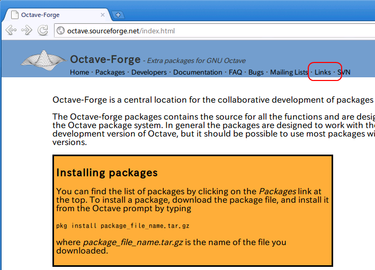Screen dimensions: 375x270
Task: Open a new tab with the plus button
Action: point(118,15)
